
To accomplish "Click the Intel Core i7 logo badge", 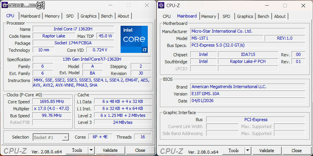I will [134, 39].
